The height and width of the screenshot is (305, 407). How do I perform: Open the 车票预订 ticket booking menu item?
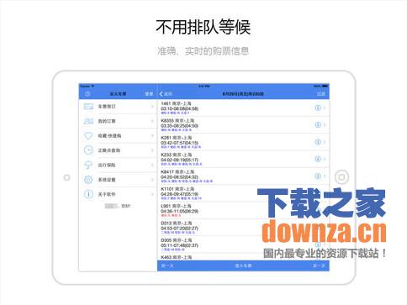coord(118,107)
